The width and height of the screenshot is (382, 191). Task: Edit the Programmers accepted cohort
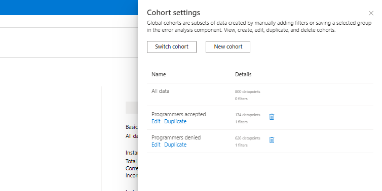tap(156, 121)
